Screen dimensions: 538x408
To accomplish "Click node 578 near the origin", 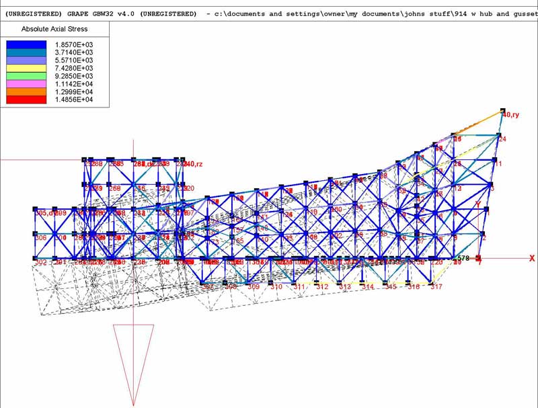I will (463, 258).
